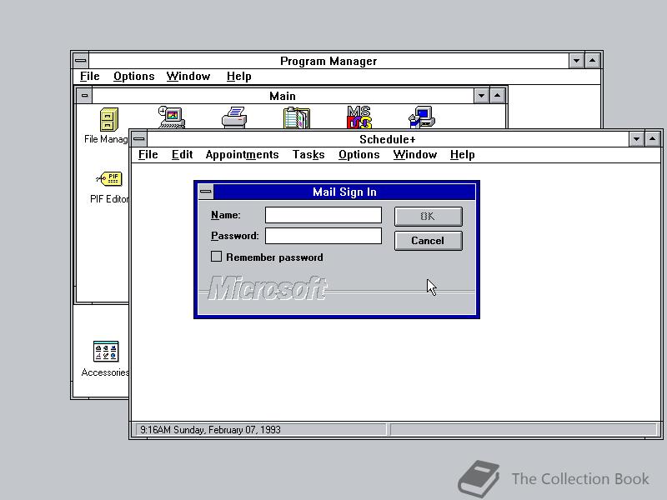Minimize the Main group window
This screenshot has height=500, width=667.
481,96
